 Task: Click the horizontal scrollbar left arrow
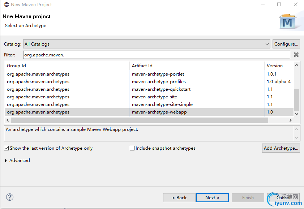pos(8,120)
